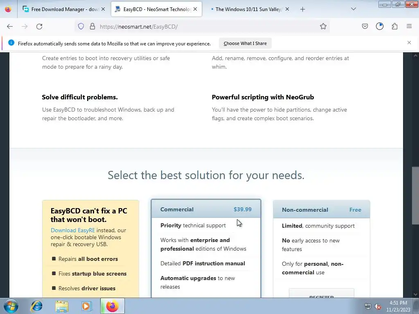
Task: Click the Commercial plan header
Action: coord(206,209)
